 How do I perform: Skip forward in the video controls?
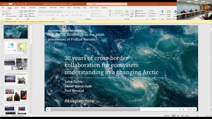[184, 109]
